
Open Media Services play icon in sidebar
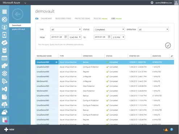click(4, 73)
